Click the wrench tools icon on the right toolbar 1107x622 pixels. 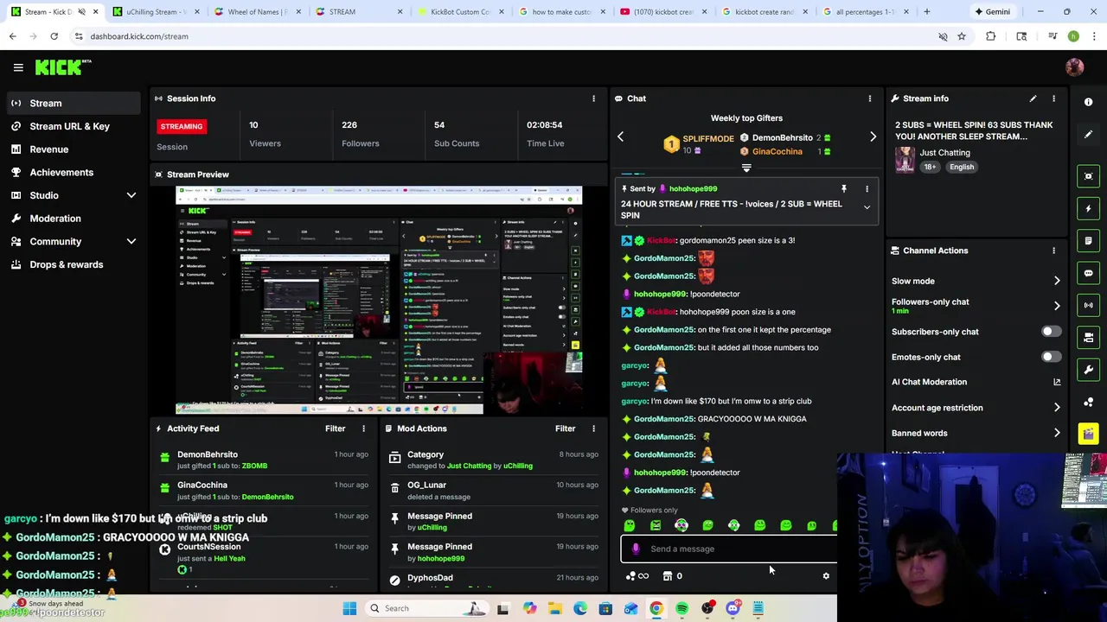[1088, 370]
